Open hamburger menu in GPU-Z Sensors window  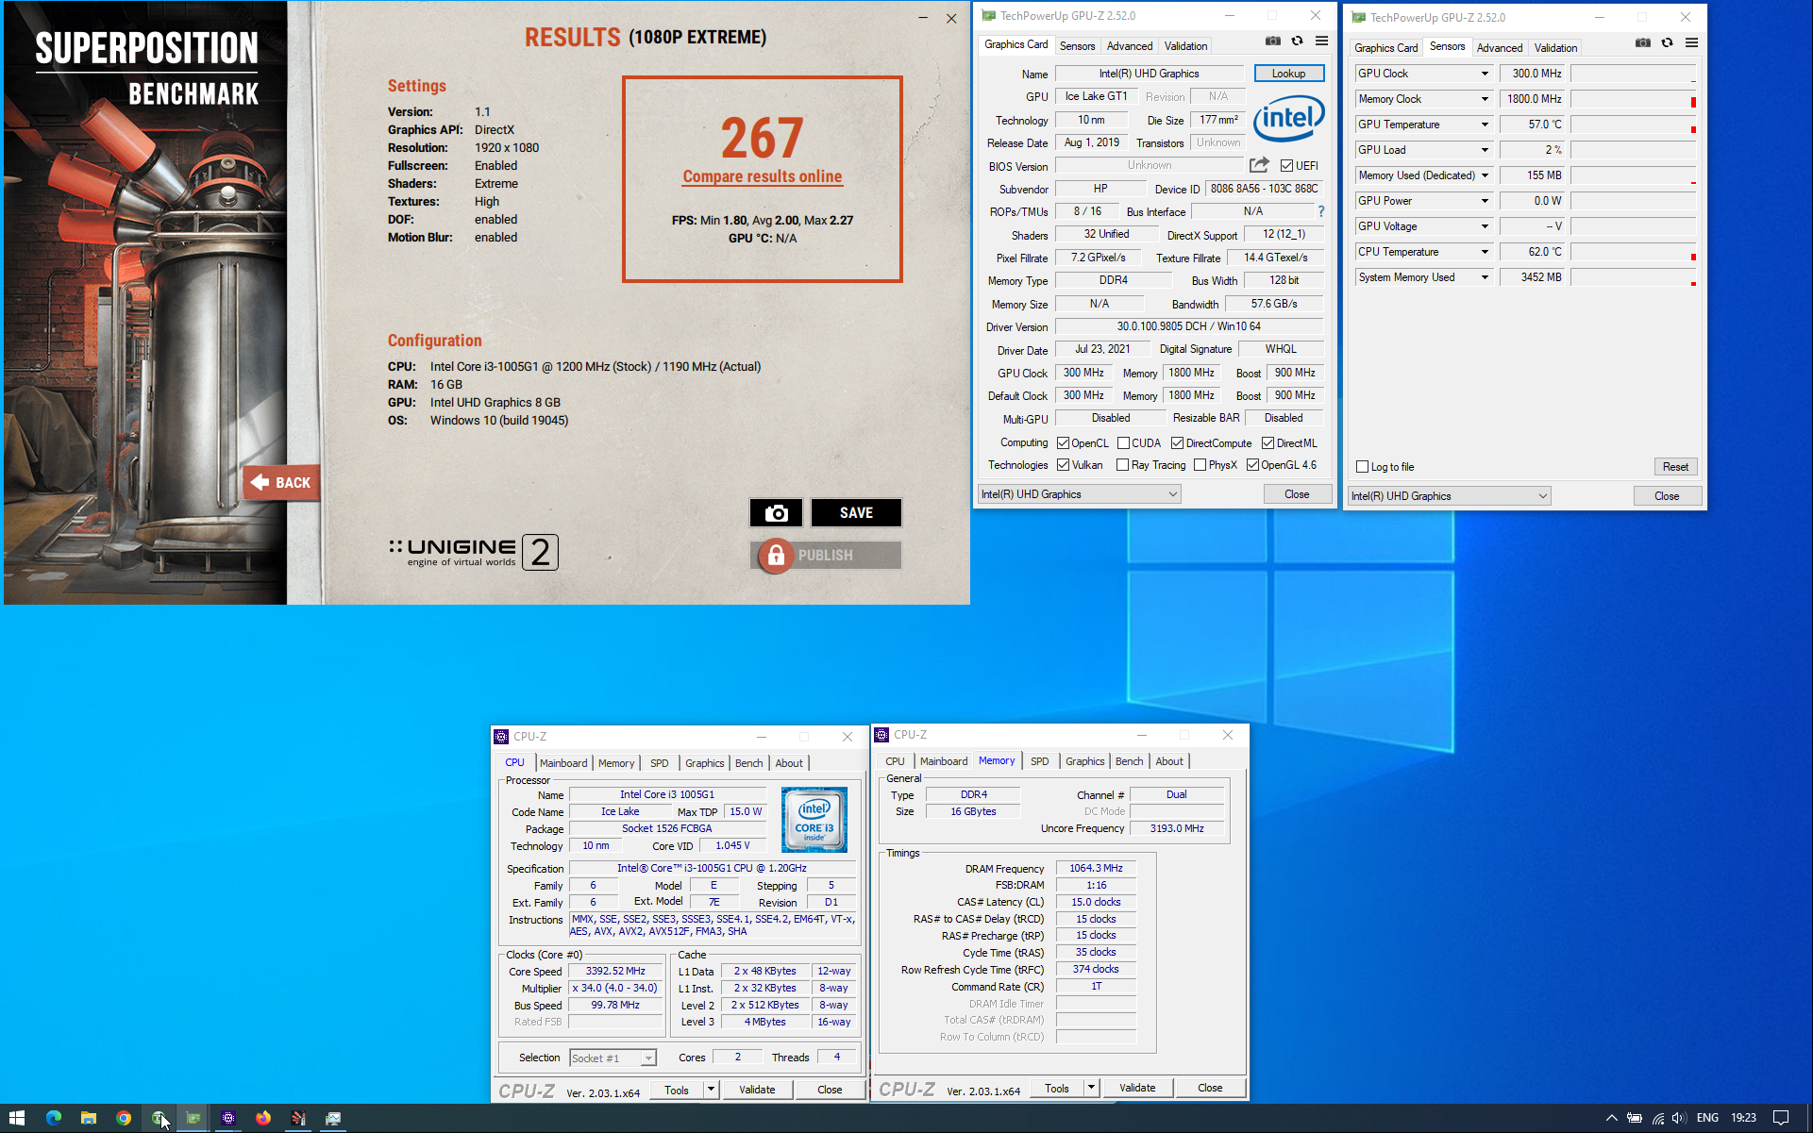1691,43
